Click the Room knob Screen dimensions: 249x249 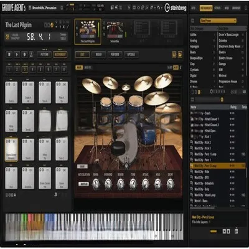tap(96, 184)
